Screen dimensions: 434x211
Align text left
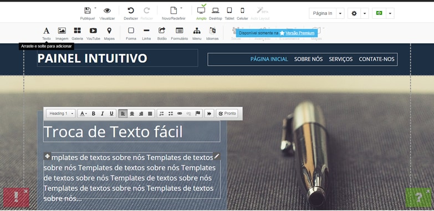pyautogui.click(x=123, y=114)
